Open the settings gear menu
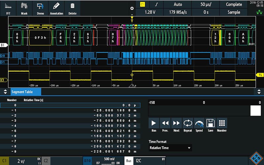Screen dimensions: 264x165 tap(132, 9)
